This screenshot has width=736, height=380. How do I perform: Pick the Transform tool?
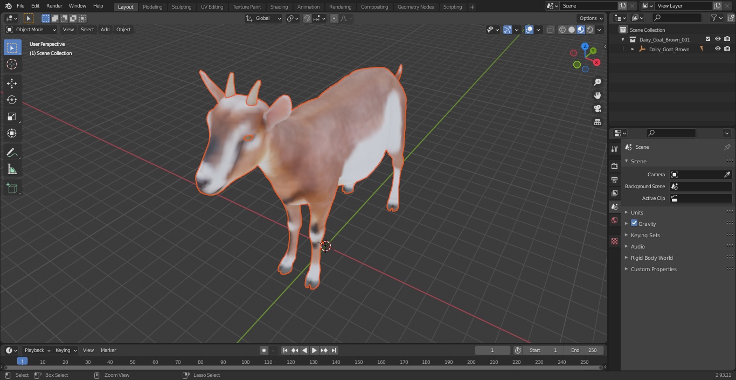(x=12, y=133)
